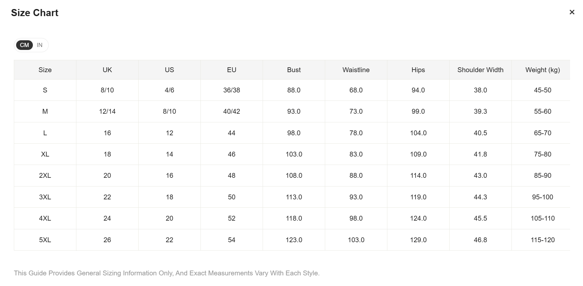Screen dimensions: 583x286
Task: Click the 104.0 hips value
Action: tap(418, 133)
